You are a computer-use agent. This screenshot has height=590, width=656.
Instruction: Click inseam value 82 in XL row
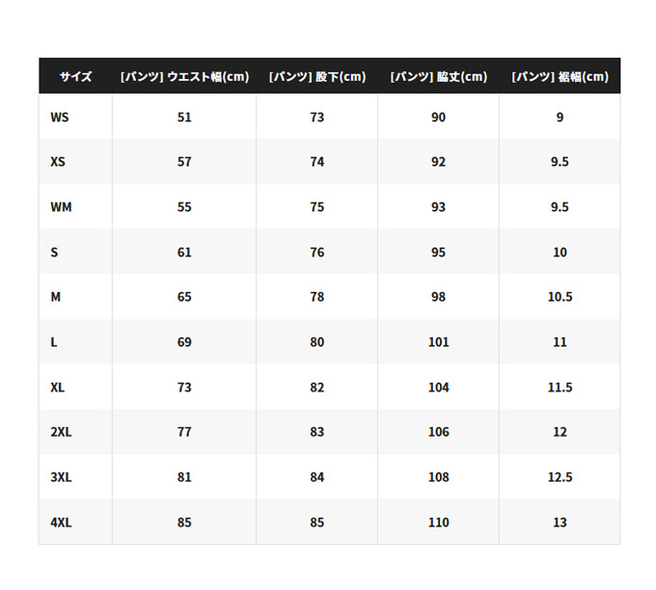tap(316, 387)
